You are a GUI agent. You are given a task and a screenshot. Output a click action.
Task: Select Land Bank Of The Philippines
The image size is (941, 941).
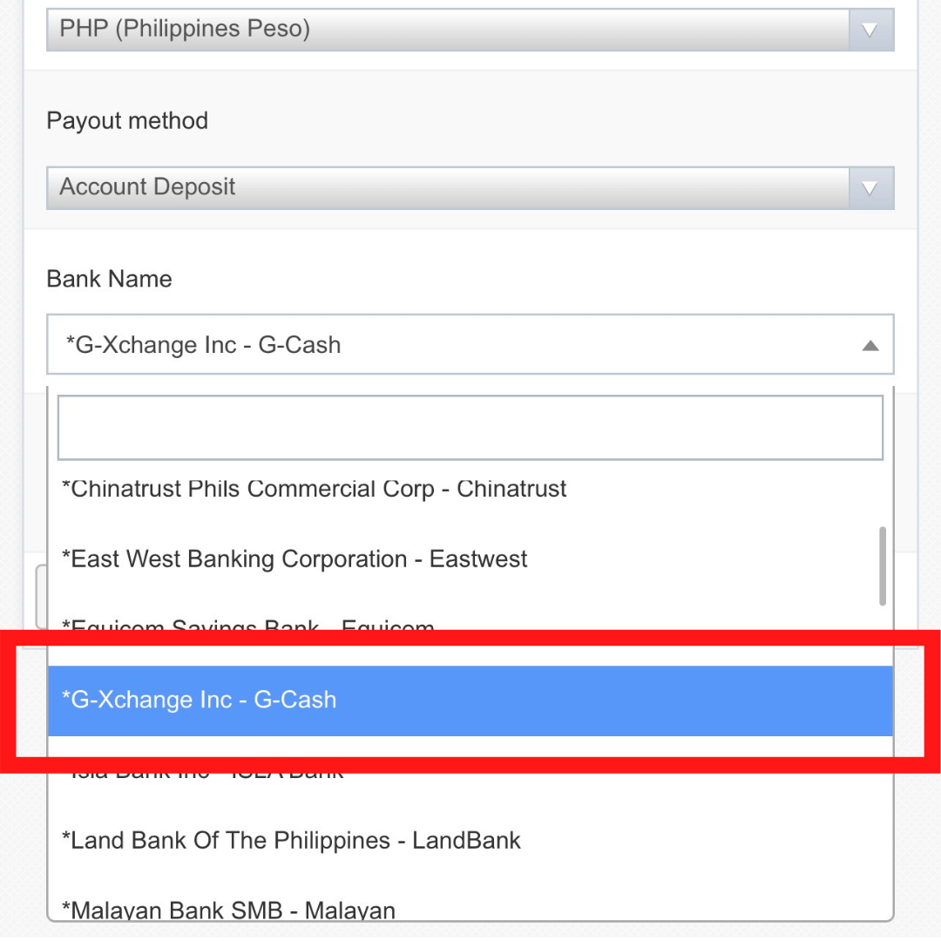[x=290, y=840]
